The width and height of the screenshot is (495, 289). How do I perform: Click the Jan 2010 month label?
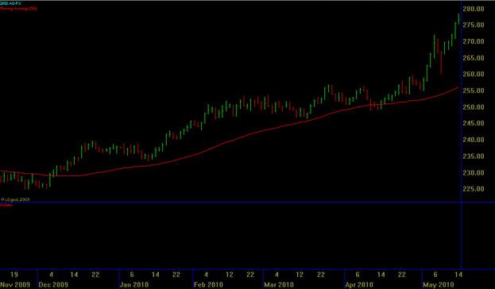point(134,284)
